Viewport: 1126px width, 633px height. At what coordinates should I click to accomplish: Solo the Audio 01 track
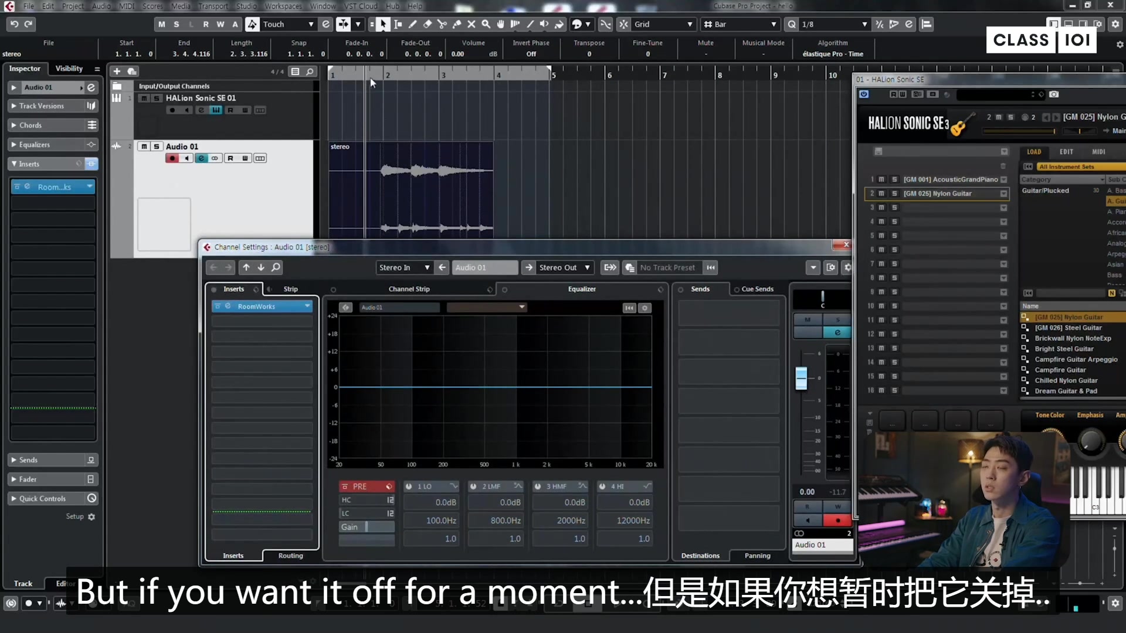click(157, 147)
